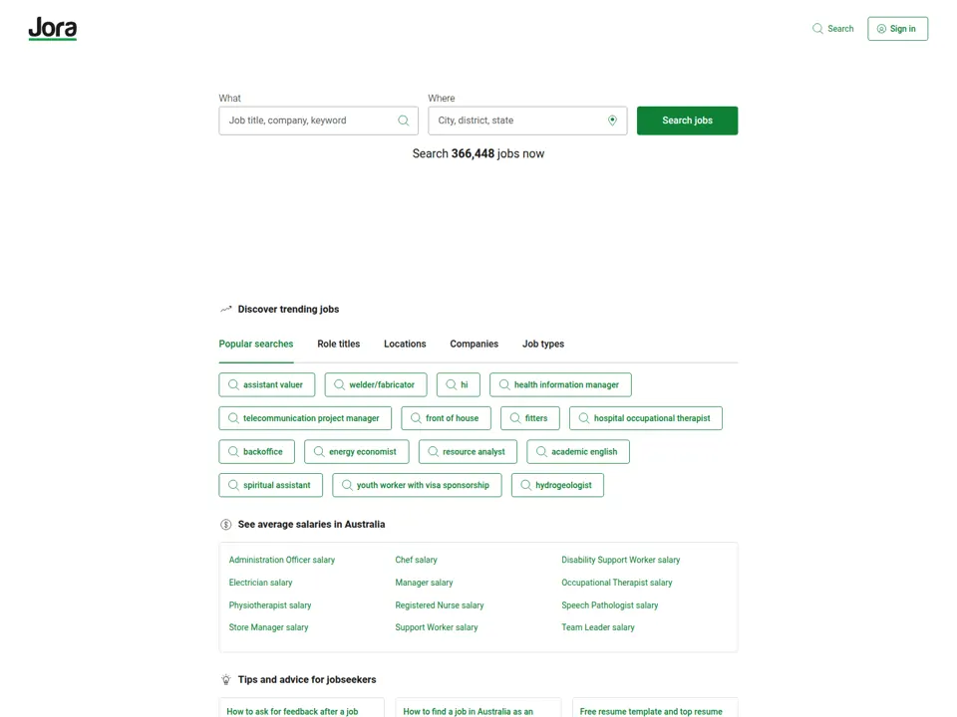The height and width of the screenshot is (717, 957).
Task: Open the Locations tab
Action: 405,344
